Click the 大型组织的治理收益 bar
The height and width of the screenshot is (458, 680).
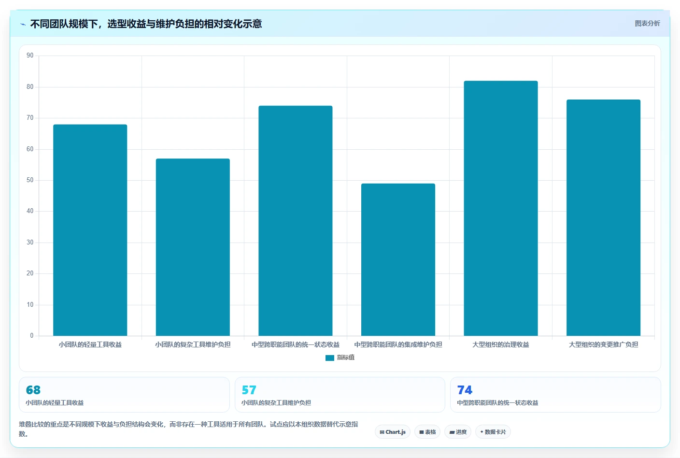click(501, 208)
